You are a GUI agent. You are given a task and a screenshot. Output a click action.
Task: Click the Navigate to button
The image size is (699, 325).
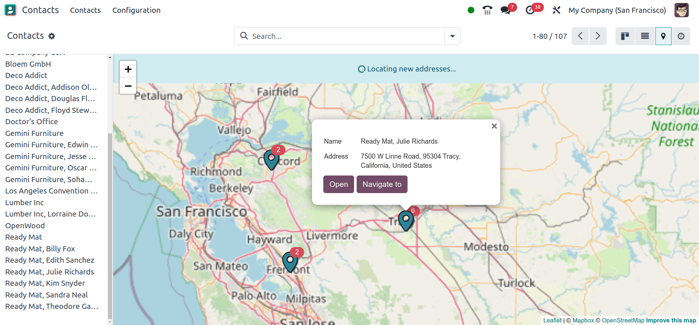382,184
